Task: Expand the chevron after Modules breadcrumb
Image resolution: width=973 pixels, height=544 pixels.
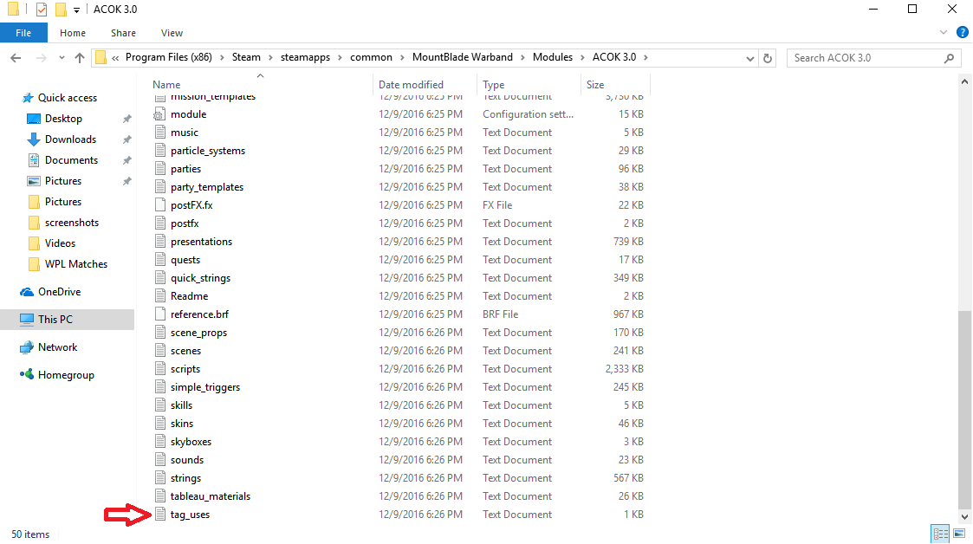Action: point(583,57)
